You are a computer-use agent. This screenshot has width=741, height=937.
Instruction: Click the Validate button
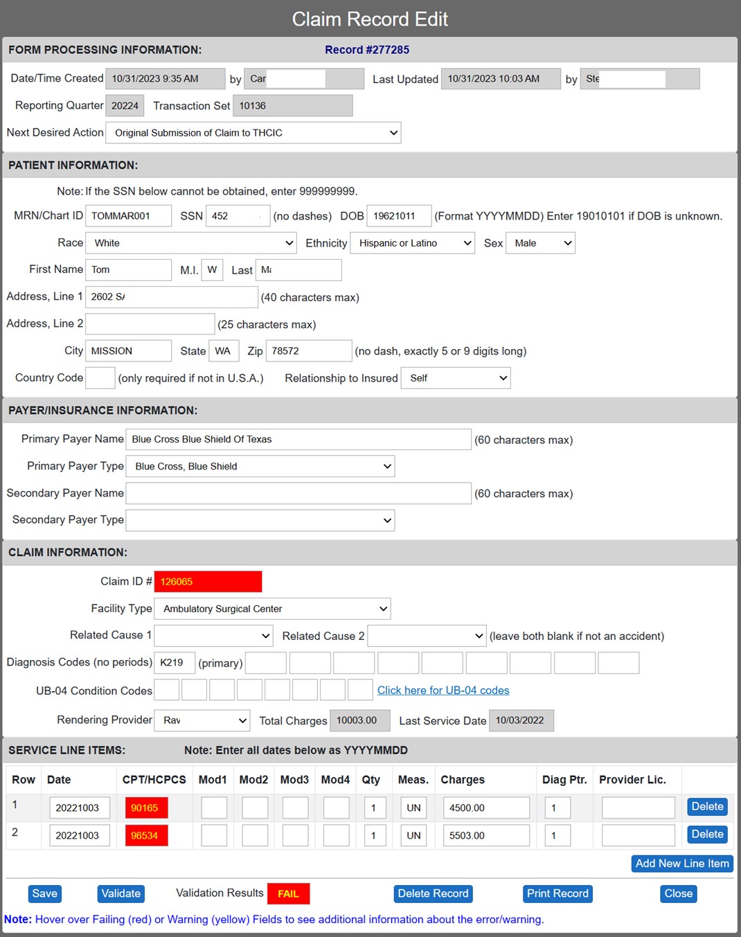121,893
